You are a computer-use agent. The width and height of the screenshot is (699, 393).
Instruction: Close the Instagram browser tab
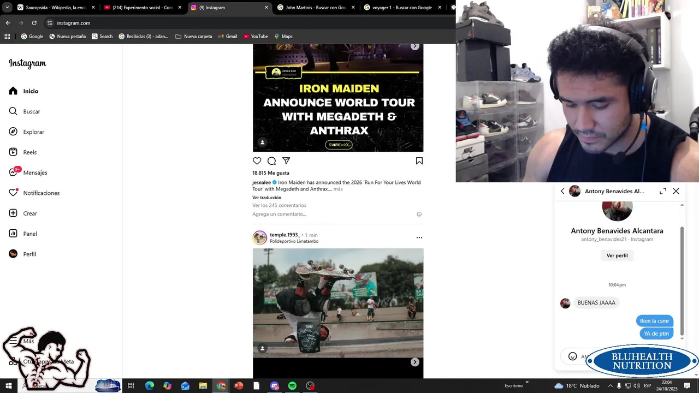tap(266, 8)
